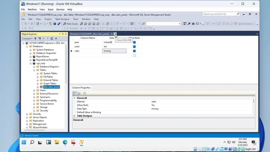
Task: Click the Save All icon in toolbar
Action: [59, 24]
